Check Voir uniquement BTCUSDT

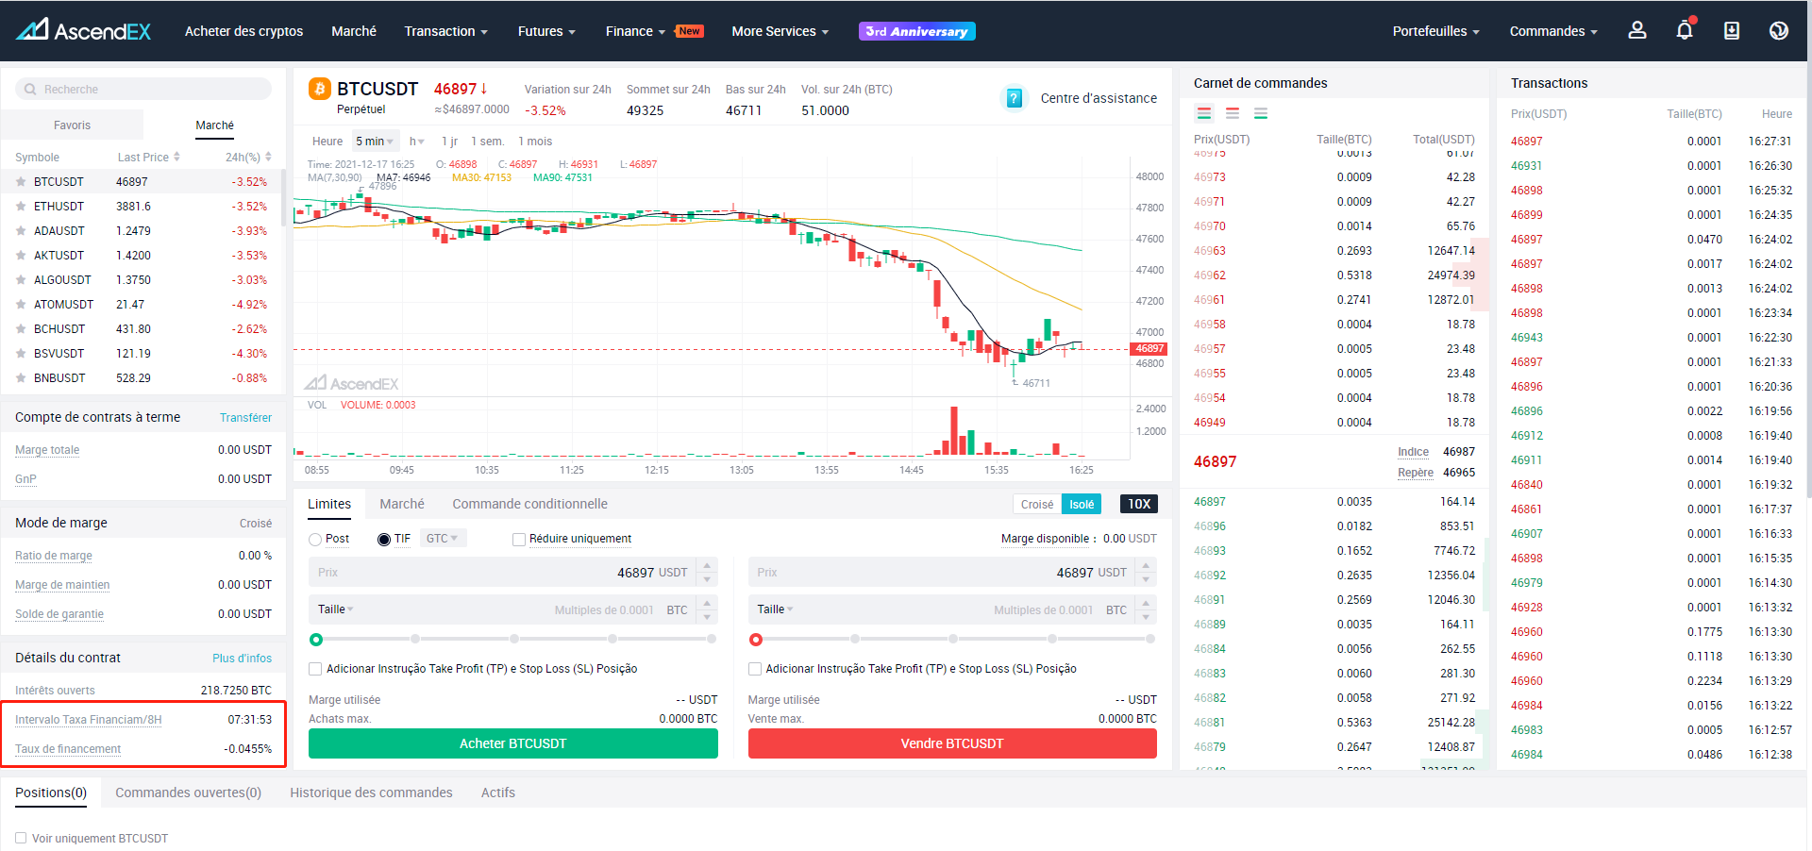coord(21,838)
